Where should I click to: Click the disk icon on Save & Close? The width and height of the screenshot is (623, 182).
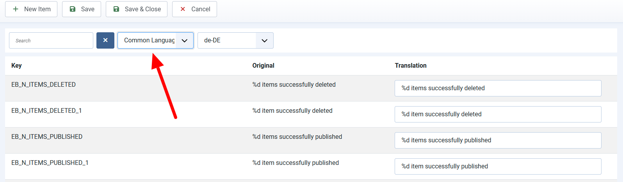pyautogui.click(x=116, y=9)
